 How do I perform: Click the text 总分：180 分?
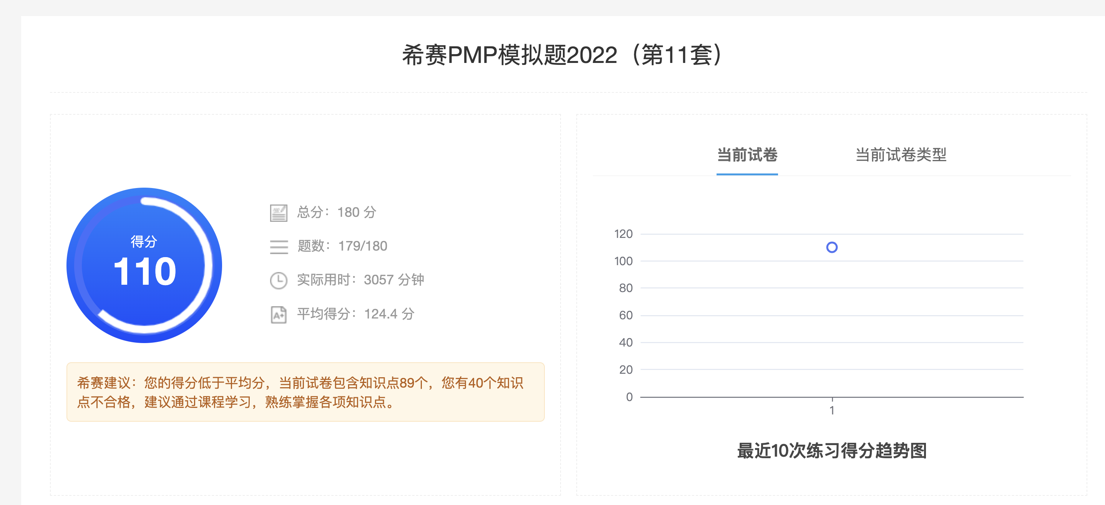(337, 213)
